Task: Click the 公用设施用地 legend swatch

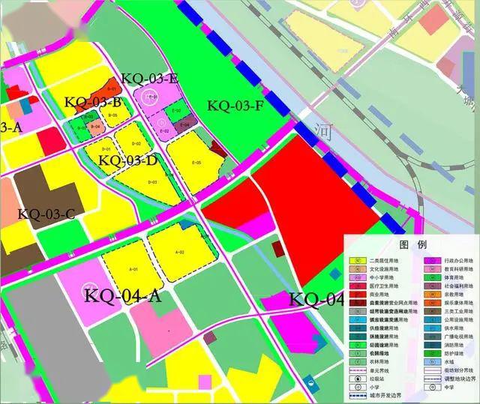Action: click(432, 319)
